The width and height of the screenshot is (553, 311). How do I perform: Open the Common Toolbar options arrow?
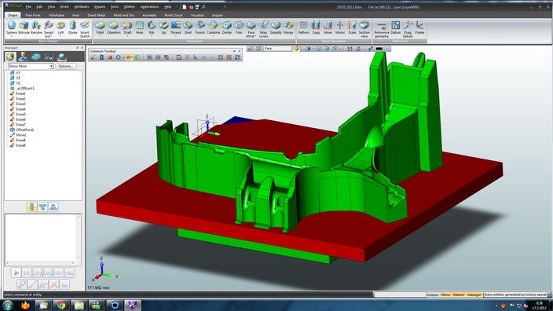click(234, 51)
